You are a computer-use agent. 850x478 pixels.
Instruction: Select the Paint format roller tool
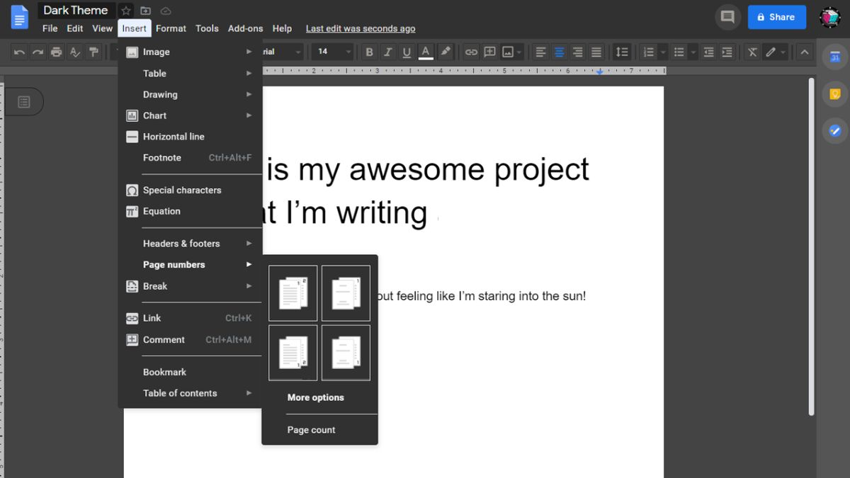click(x=93, y=52)
